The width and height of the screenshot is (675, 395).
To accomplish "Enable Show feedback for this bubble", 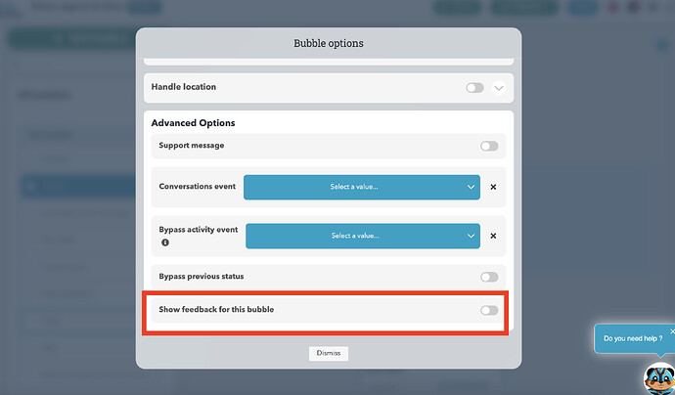I will click(488, 311).
